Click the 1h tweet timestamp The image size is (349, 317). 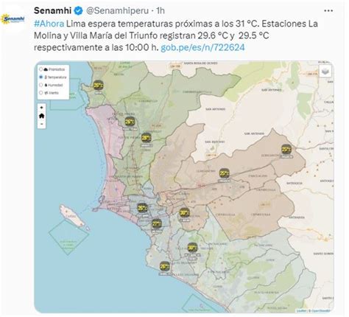pyautogui.click(x=161, y=11)
